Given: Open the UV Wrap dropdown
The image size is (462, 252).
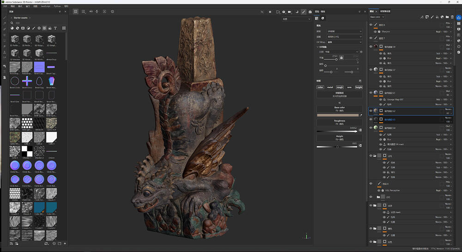Looking at the screenshot, I should point(344,42).
